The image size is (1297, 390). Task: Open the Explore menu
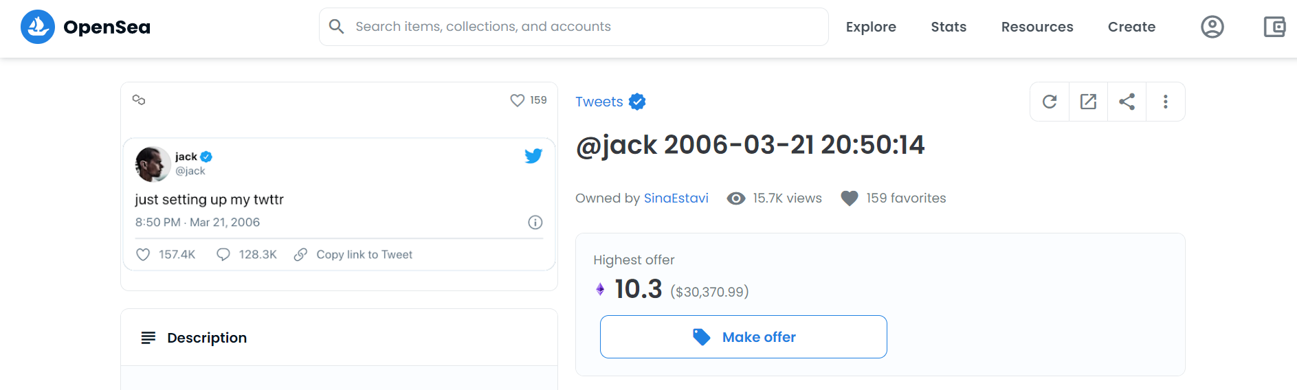[x=871, y=27]
